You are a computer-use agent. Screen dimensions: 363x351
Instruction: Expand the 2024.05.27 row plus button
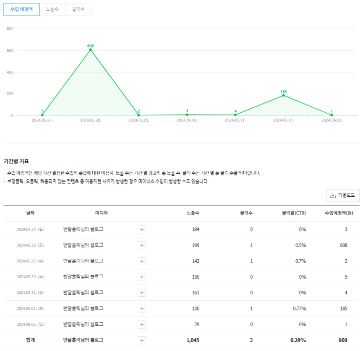142,229
